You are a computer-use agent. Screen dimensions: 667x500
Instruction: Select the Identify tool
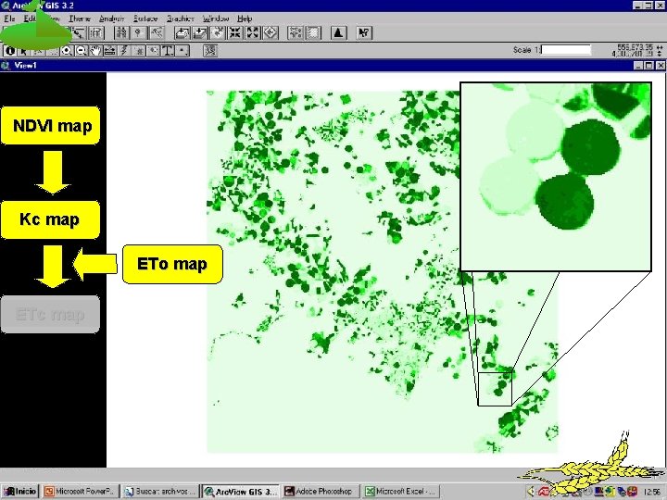click(10, 51)
